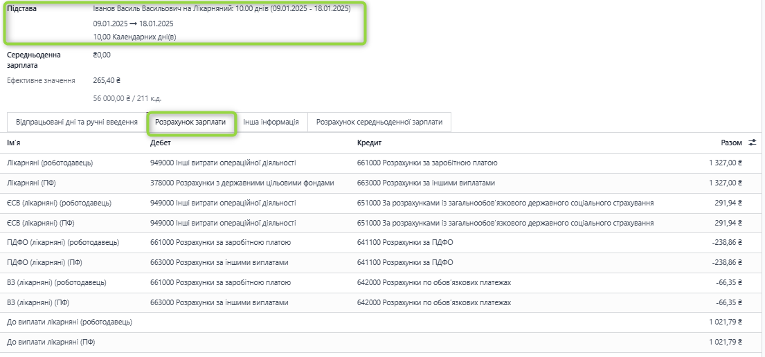
Task: Click the ВЗ (лікарняні) (роботодавець) line
Action: click(57, 283)
